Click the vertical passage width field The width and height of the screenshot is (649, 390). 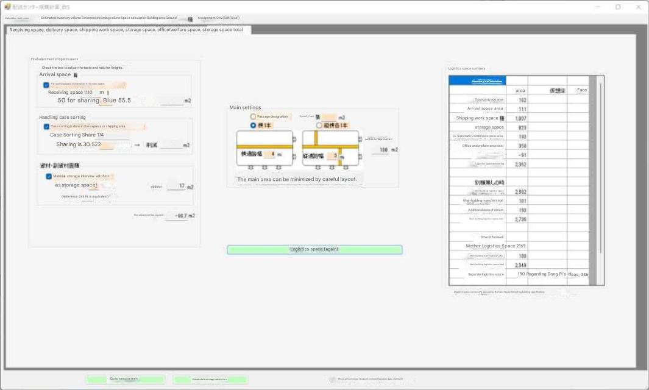tap(335, 156)
